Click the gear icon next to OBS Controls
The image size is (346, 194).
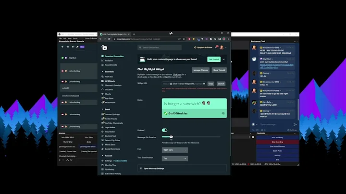click(x=253, y=137)
